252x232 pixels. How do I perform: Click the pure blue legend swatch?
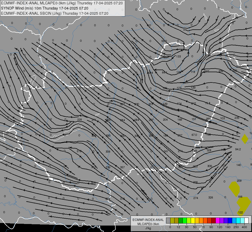pos(230,220)
